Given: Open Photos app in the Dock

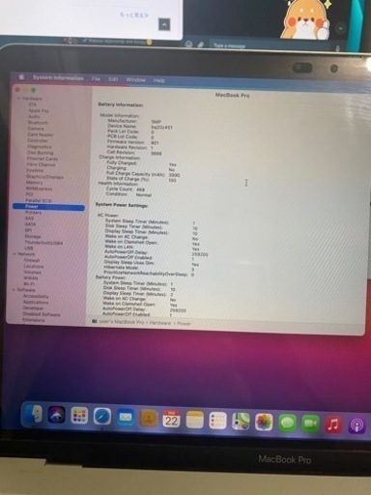Looking at the screenshot, I should [264, 422].
